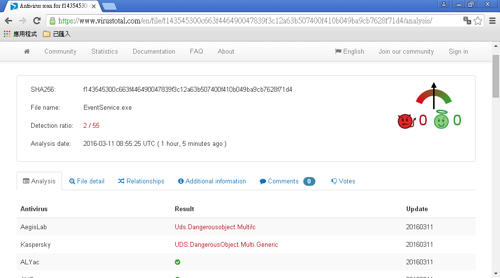Go back to the previous page
The height and width of the screenshot is (278, 500).
pos(9,21)
